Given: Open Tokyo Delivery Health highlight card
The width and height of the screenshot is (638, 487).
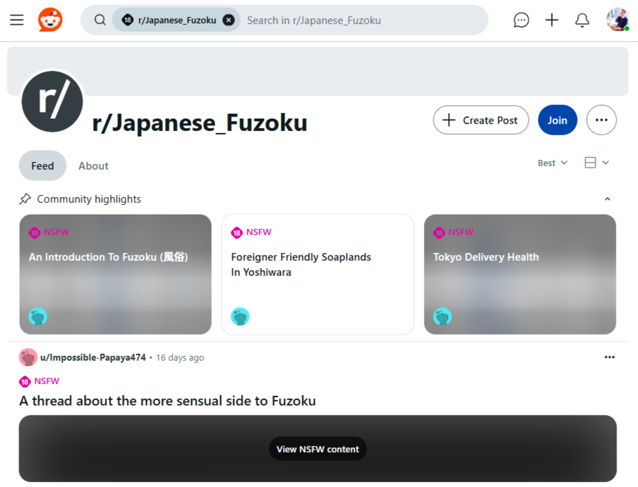Looking at the screenshot, I should pos(520,275).
